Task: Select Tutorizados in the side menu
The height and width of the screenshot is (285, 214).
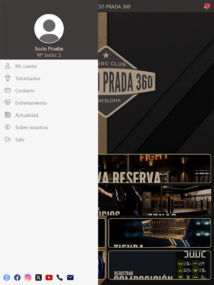Action: click(x=49, y=78)
